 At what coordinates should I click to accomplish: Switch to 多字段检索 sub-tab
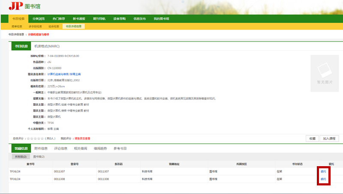36,27
